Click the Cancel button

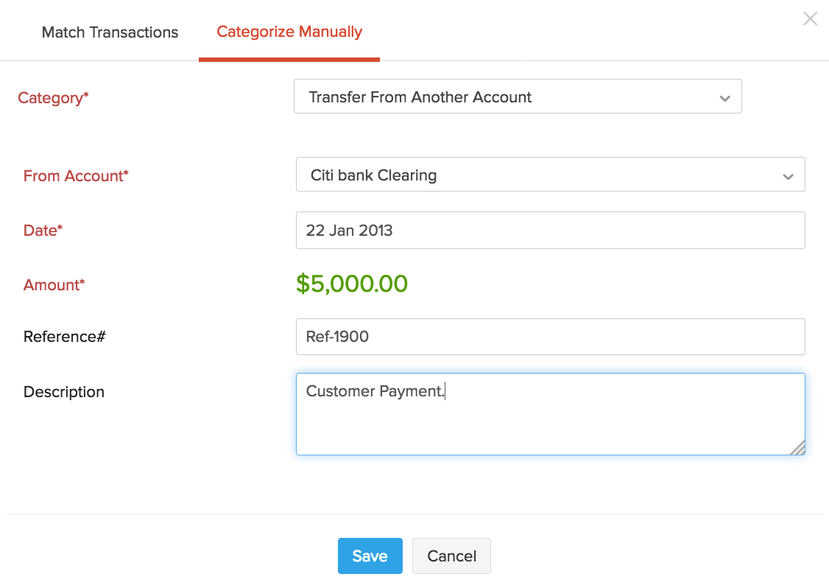point(451,556)
